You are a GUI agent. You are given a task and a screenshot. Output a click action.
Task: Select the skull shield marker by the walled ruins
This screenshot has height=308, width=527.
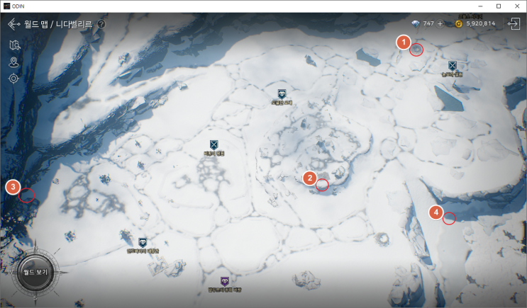pos(143,242)
